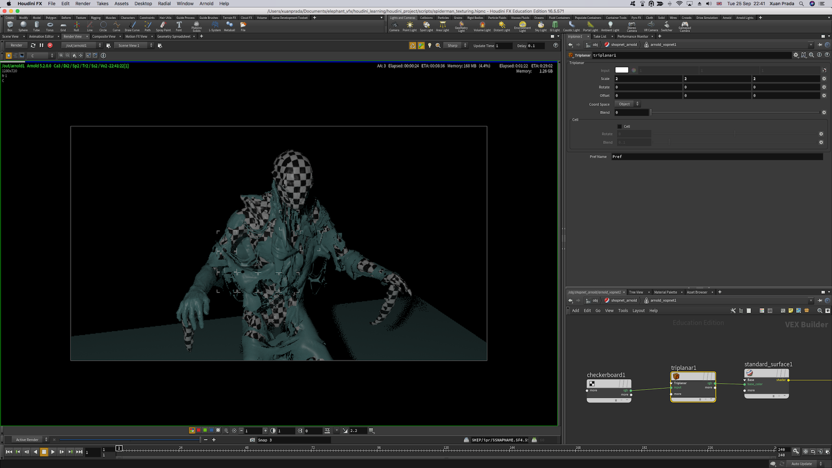
Task: Click the snapshot history slider
Action: (x=130, y=440)
